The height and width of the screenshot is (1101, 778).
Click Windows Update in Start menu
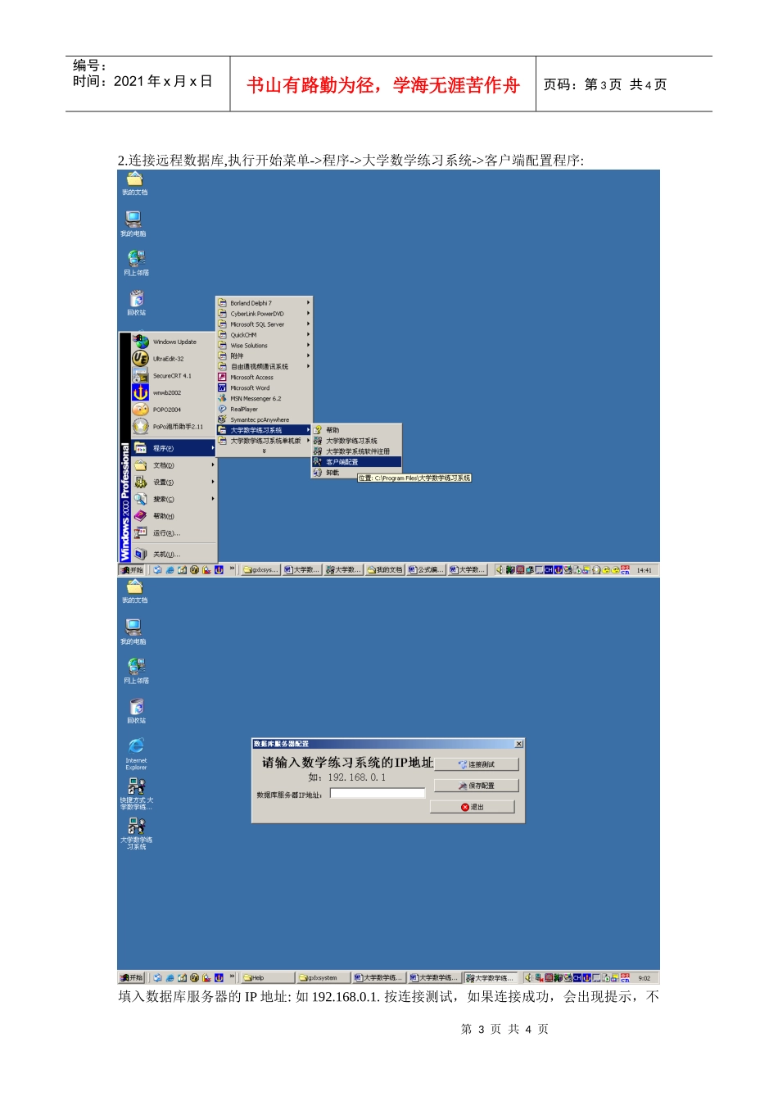coord(174,342)
